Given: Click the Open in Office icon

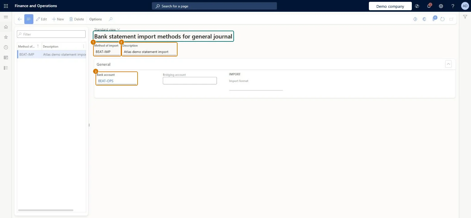Looking at the screenshot, I should (424, 19).
